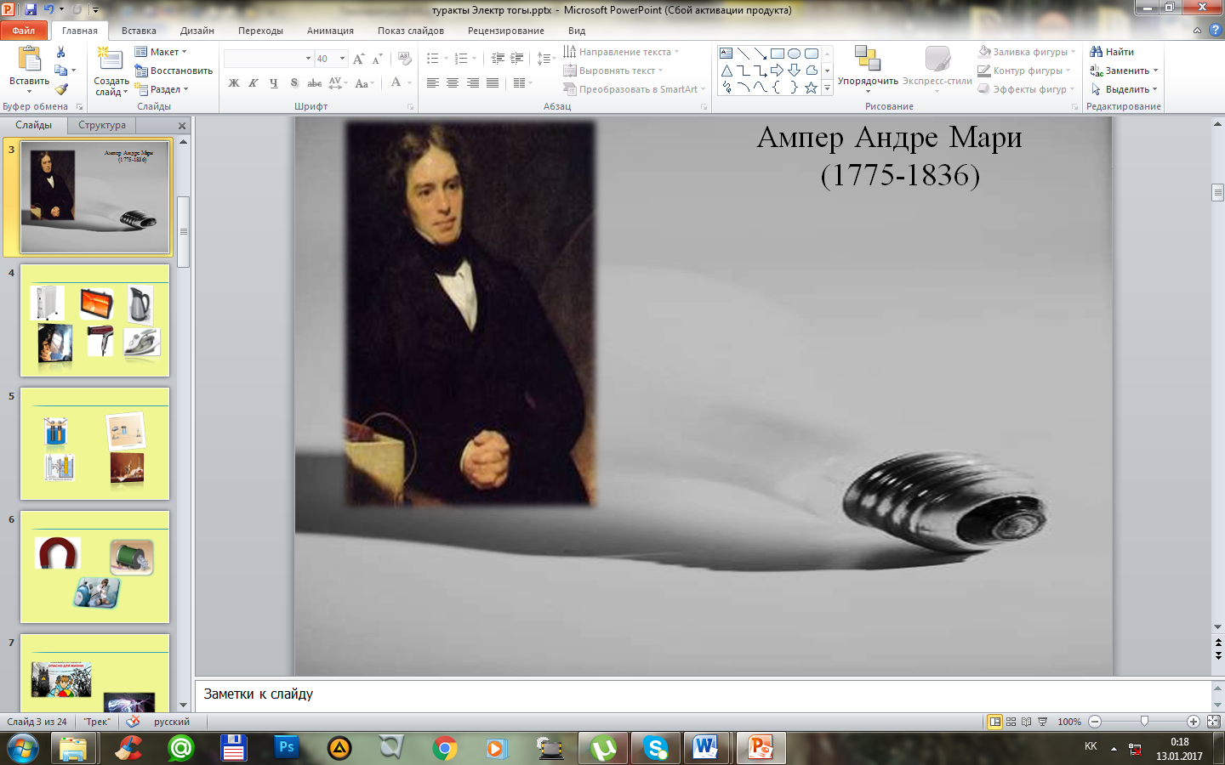Click Заменить replace button
The width and height of the screenshot is (1225, 765).
click(x=1125, y=71)
